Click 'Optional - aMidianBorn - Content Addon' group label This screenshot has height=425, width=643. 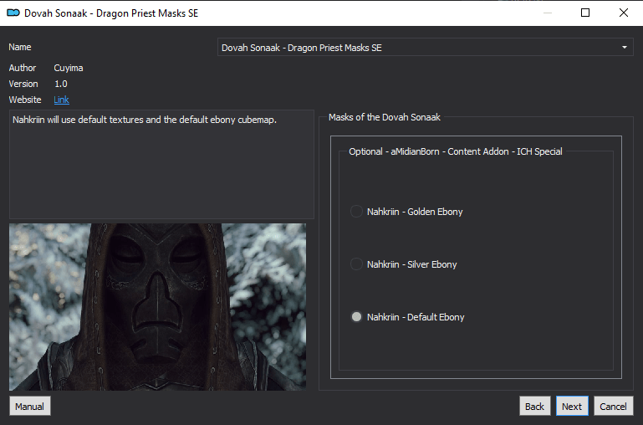tap(455, 151)
